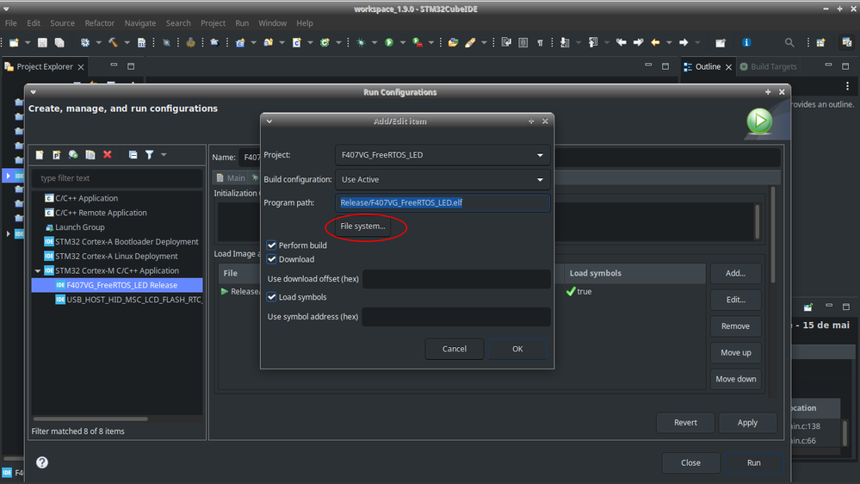This screenshot has width=860, height=484.
Task: Click the type filter text field
Action: pos(117,178)
